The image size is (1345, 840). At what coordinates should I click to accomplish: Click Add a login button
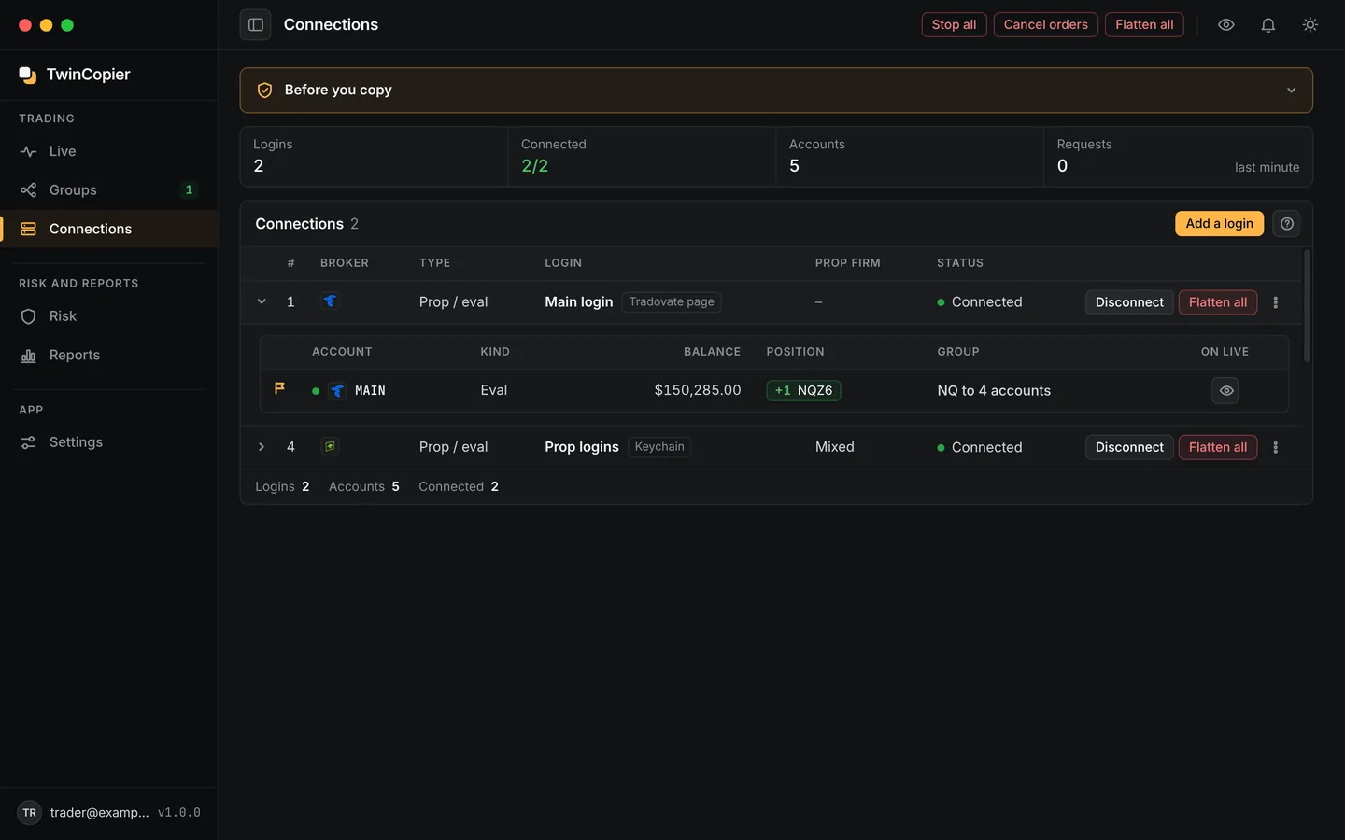[x=1219, y=224]
